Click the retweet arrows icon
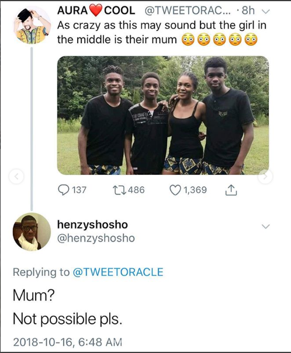Viewport: 291px width, 353px height. click(120, 190)
